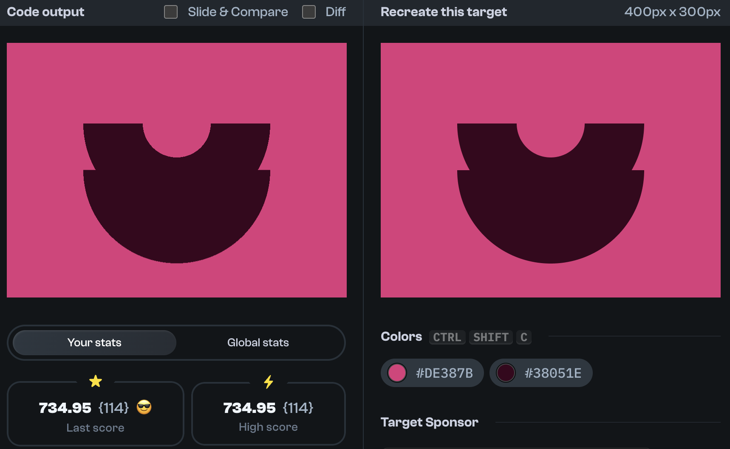The height and width of the screenshot is (449, 730).
Task: Switch to the Your stats tab
Action: tap(94, 342)
